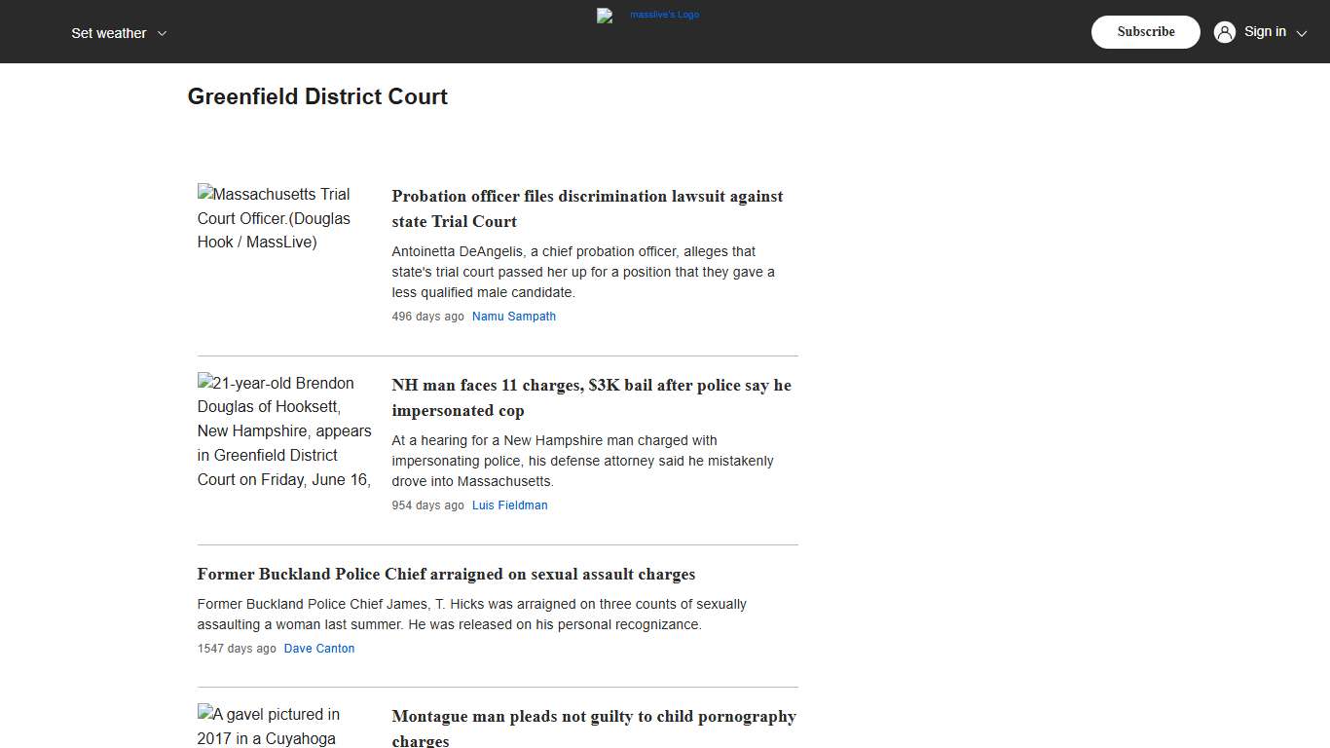Click the Subscribe button
1330x748 pixels.
point(1145,31)
